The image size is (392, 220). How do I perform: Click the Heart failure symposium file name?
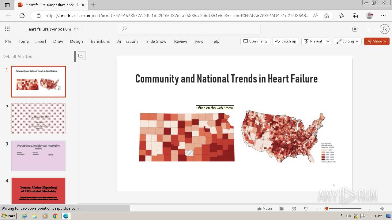48,29
